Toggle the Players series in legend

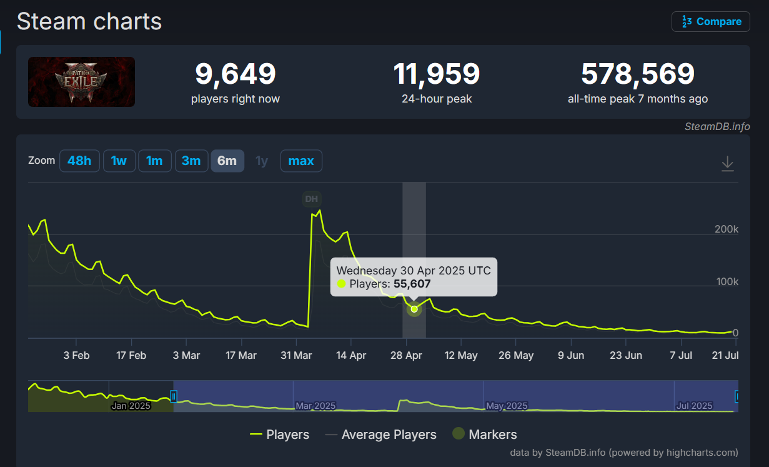pos(279,434)
